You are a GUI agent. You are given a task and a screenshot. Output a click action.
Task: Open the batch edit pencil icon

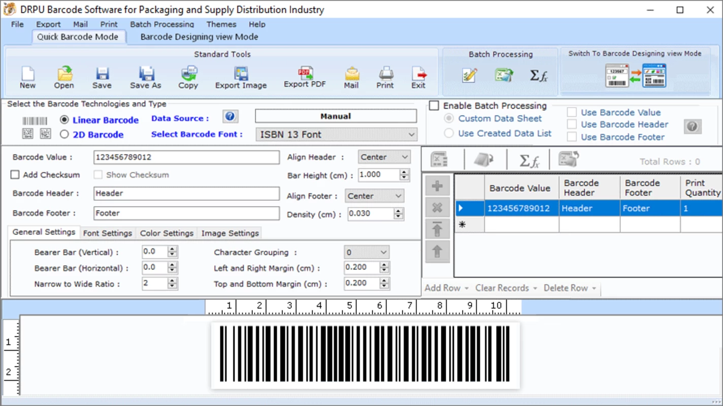(470, 76)
